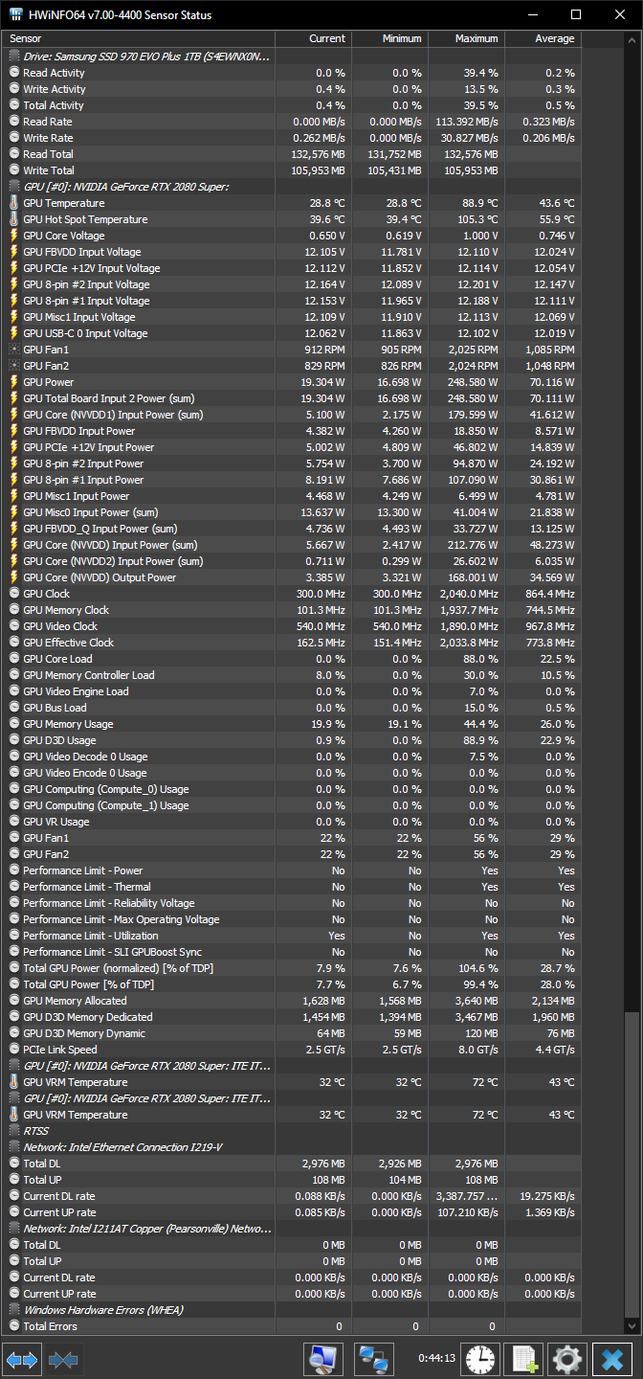Viewport: 643px width, 1379px height.
Task: Click the lightning icon next to GPU Core Voltage
Action: click(13, 236)
